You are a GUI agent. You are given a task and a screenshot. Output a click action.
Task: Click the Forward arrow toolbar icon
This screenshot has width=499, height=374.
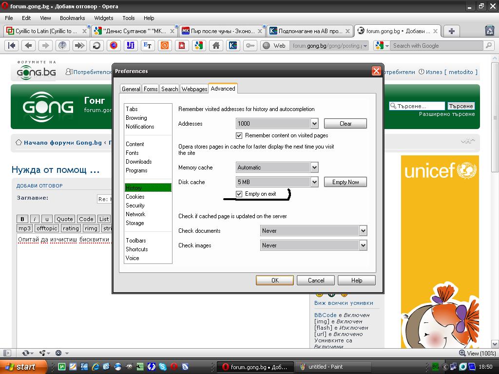tap(45, 46)
